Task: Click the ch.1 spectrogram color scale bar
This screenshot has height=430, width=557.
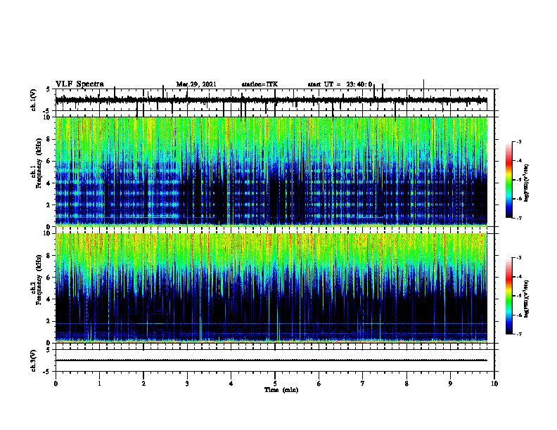Action: coord(508,179)
